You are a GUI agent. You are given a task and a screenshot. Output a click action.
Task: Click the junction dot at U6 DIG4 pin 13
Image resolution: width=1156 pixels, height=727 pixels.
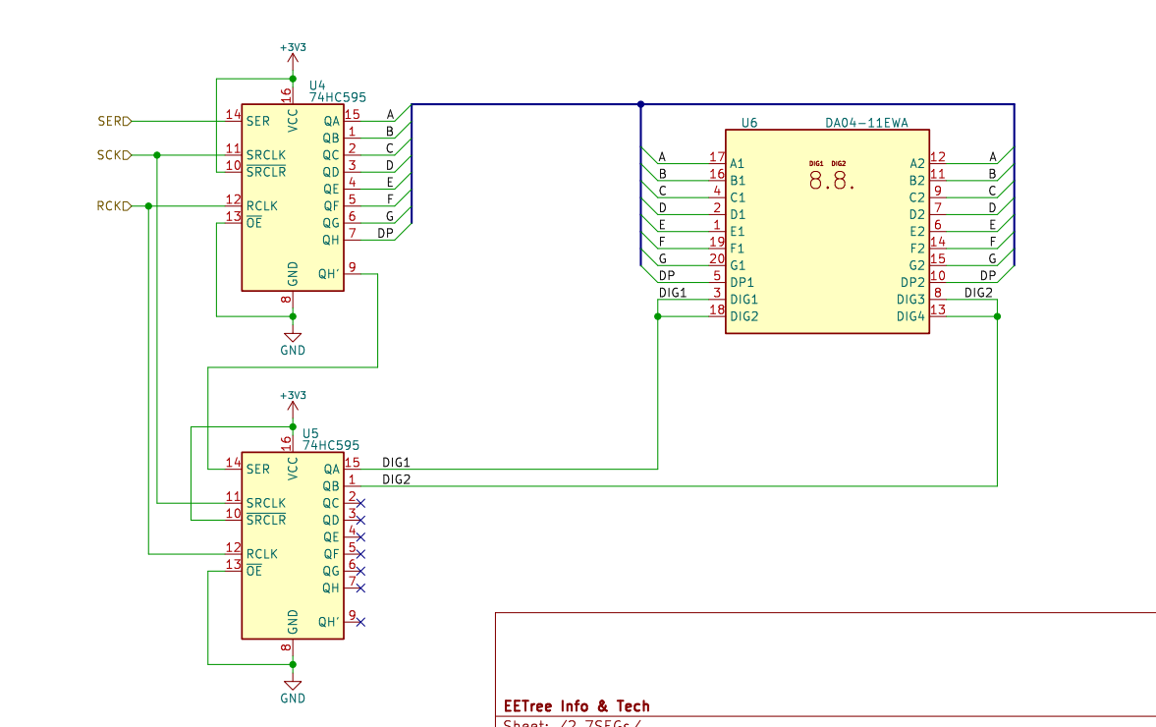[998, 316]
